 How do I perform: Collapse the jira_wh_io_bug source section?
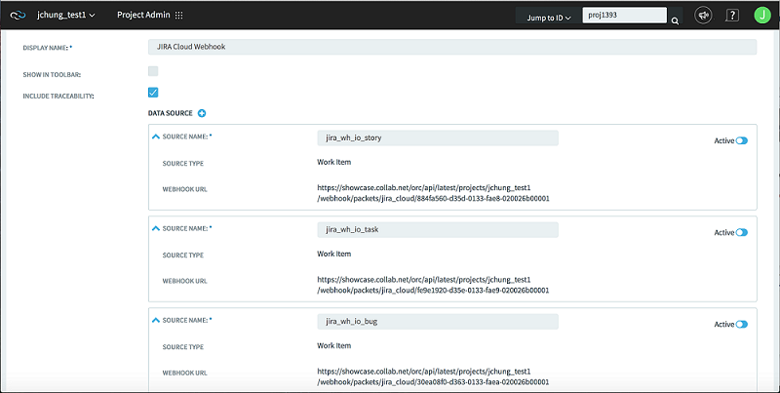pyautogui.click(x=156, y=321)
